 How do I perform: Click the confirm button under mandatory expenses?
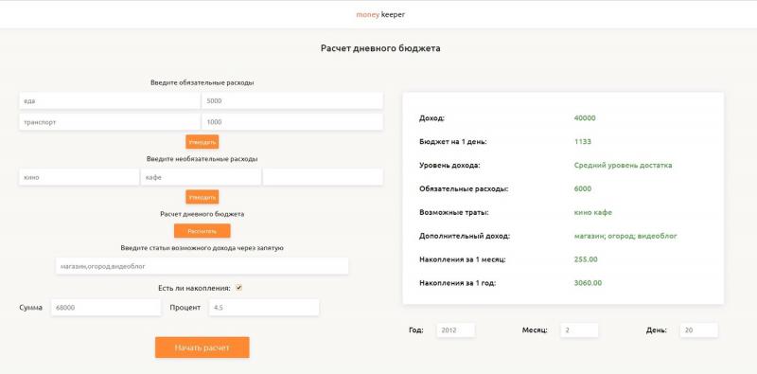point(202,142)
